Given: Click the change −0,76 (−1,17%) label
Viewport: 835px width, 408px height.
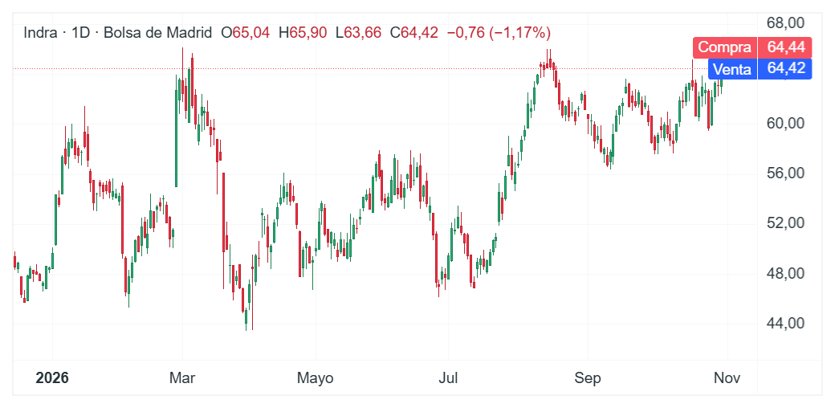Looking at the screenshot, I should 499,33.
